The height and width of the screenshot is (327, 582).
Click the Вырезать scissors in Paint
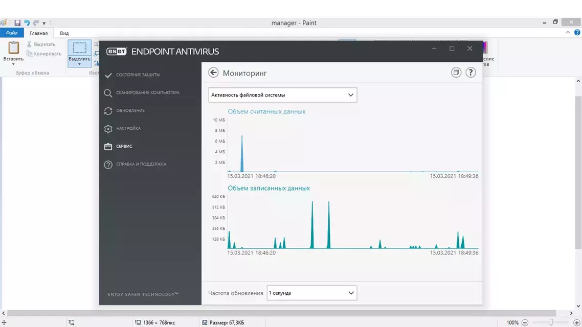coord(29,44)
